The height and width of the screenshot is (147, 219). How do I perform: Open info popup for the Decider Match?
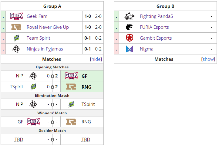(52, 140)
